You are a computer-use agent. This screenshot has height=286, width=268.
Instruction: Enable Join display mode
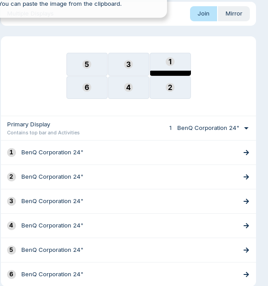tap(203, 14)
